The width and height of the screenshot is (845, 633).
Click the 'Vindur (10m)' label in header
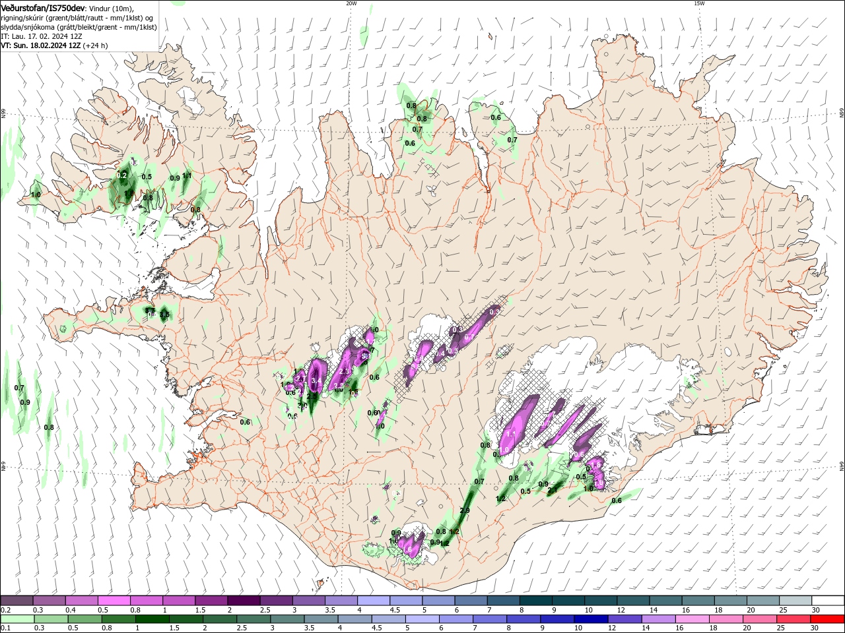click(x=110, y=8)
